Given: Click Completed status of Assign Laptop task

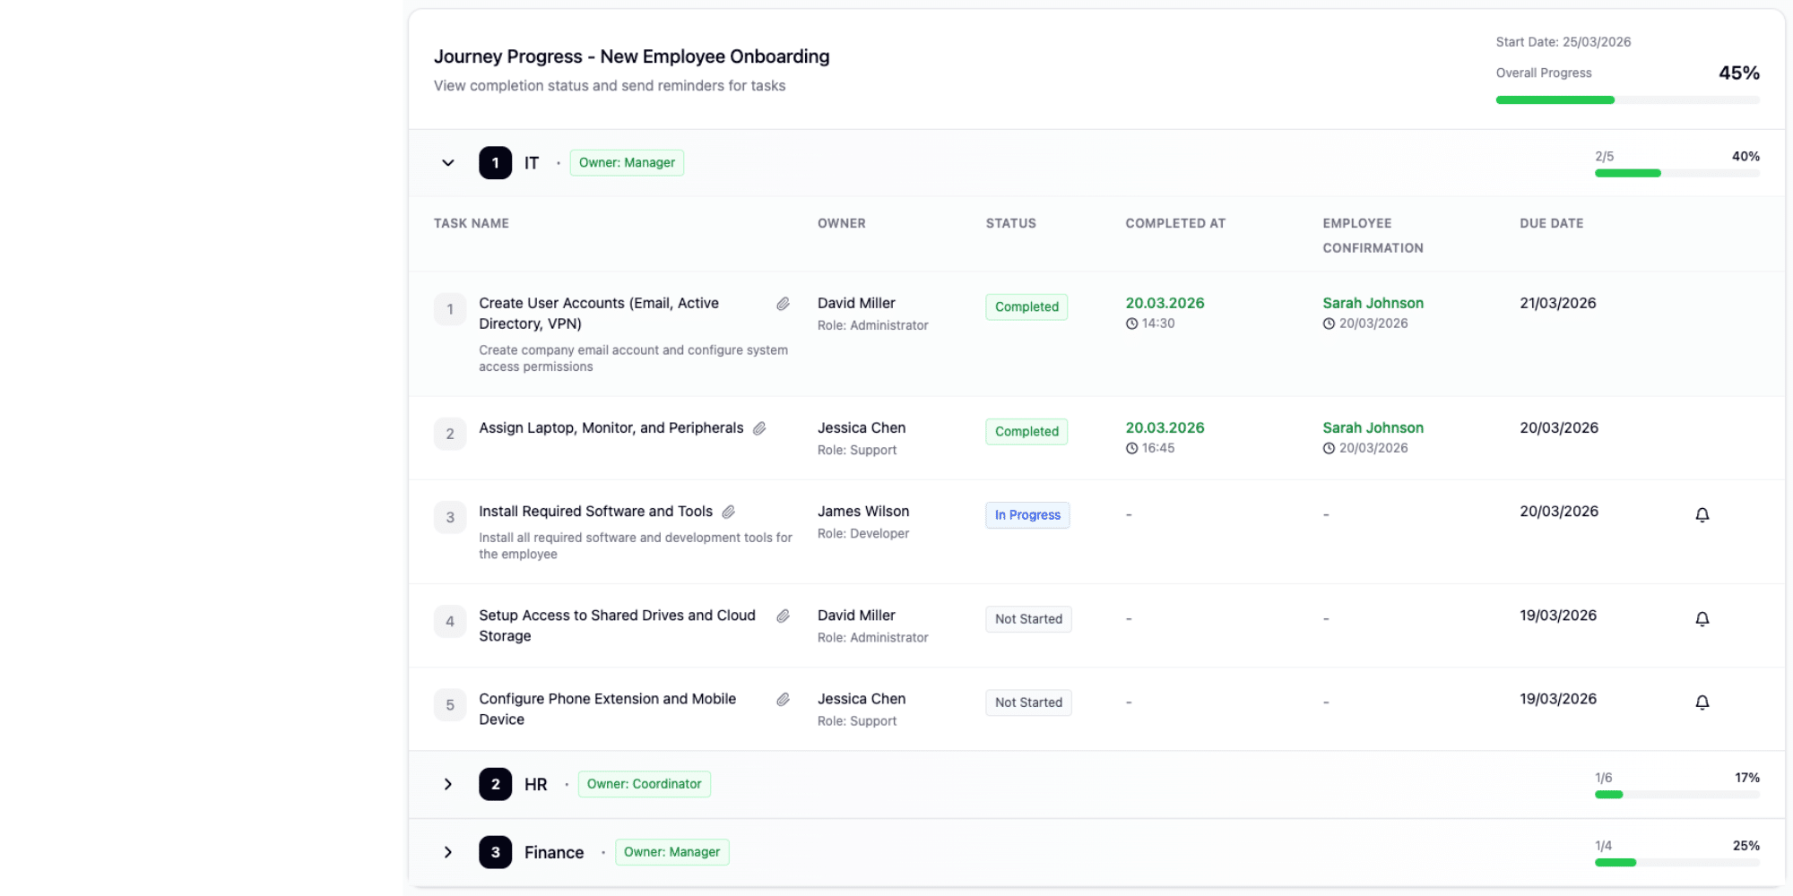Looking at the screenshot, I should tap(1026, 431).
